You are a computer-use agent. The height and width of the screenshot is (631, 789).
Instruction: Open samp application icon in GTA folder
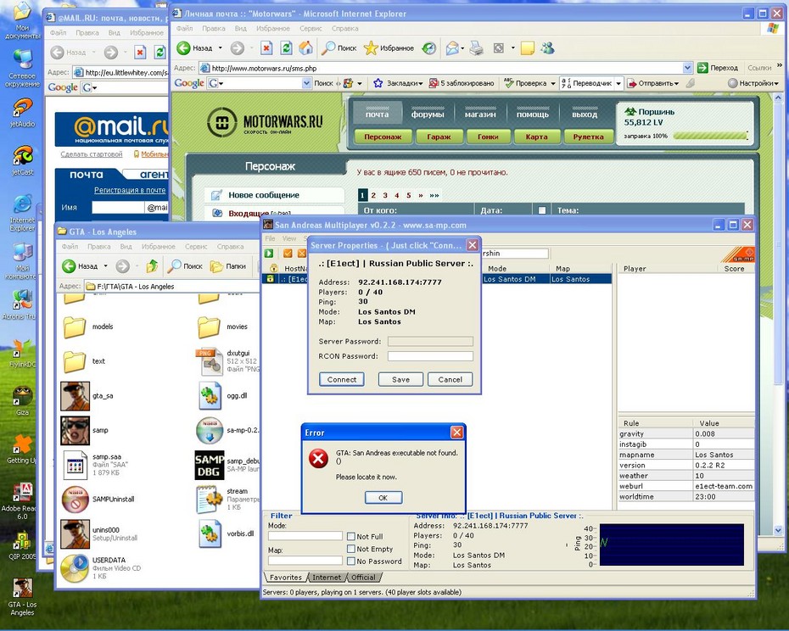(x=75, y=431)
